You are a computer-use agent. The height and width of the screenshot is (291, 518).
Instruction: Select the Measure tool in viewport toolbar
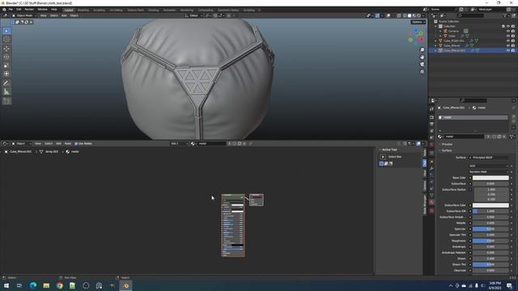click(x=6, y=92)
